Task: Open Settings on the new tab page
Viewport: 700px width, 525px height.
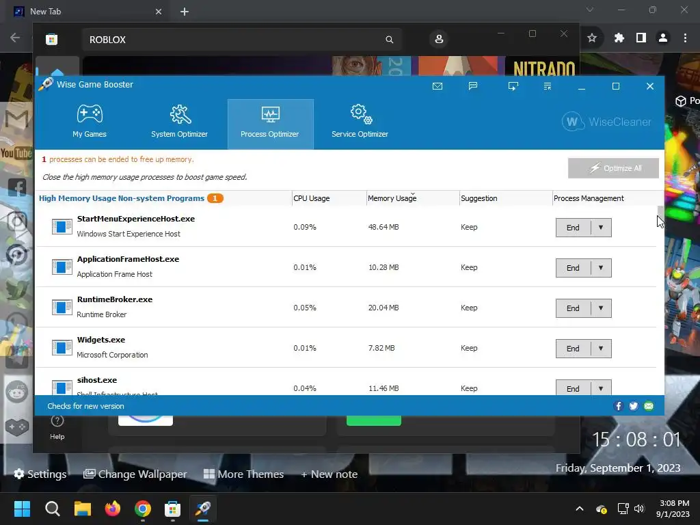Action: point(40,474)
